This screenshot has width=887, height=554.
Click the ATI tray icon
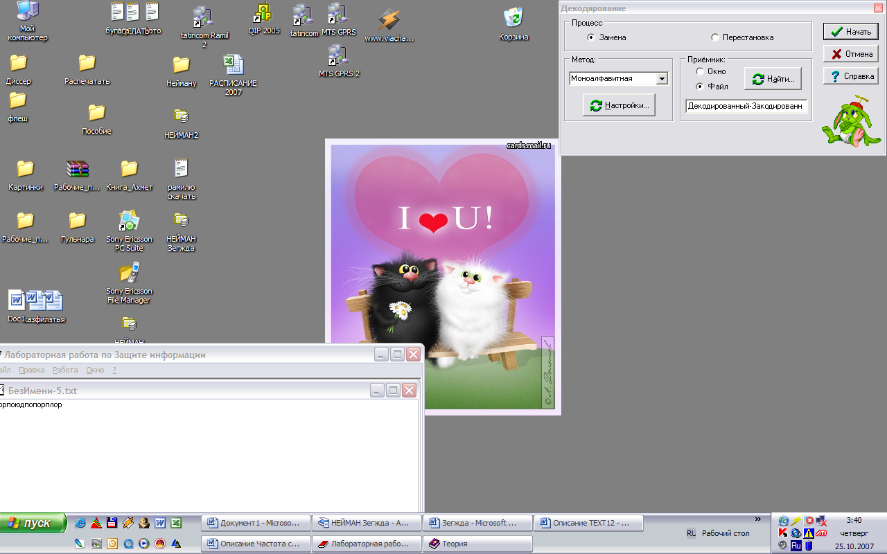click(821, 533)
